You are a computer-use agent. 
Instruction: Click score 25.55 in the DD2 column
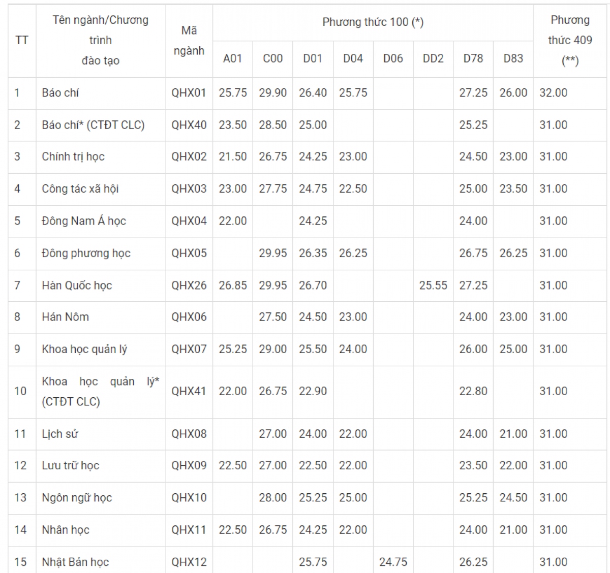433,285
